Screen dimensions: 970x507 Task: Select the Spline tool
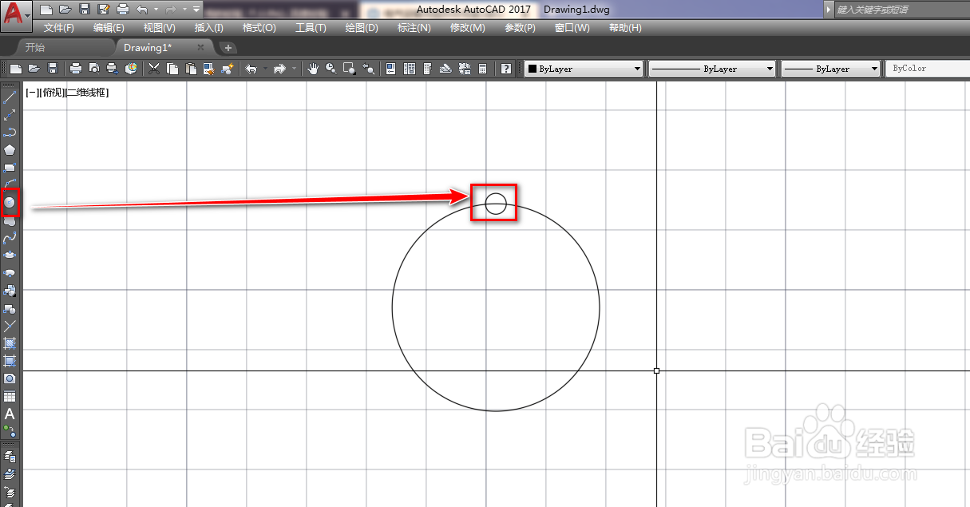tap(10, 238)
